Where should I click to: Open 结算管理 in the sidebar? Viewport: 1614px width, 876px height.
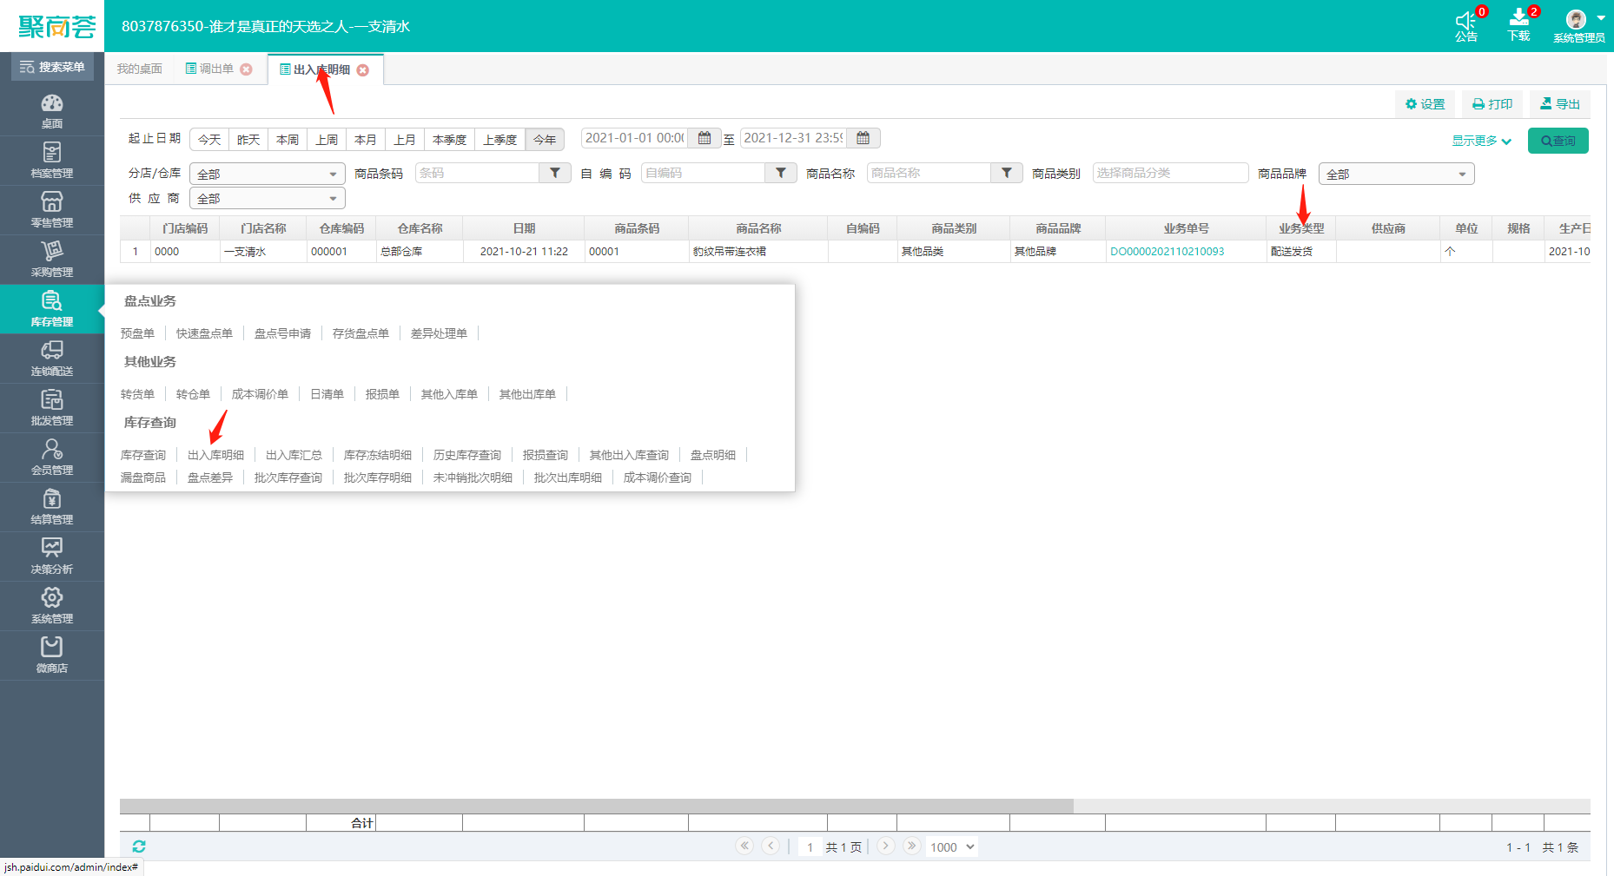52,506
